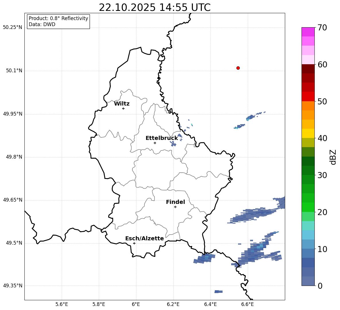Click the 49.35°N latitude label
This screenshot has width=340, height=310.
[13, 286]
